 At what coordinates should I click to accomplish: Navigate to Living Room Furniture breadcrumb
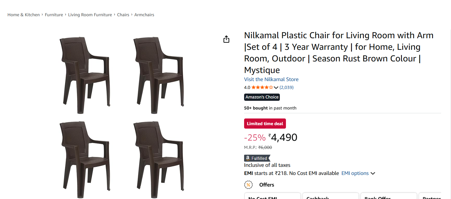(90, 15)
